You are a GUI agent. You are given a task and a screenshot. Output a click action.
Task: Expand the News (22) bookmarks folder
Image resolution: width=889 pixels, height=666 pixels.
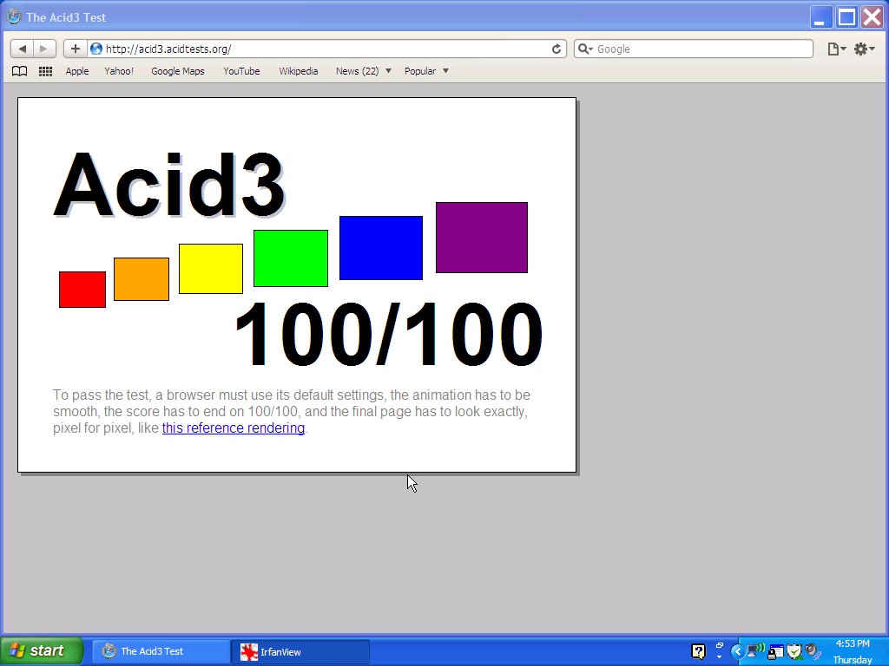point(363,71)
